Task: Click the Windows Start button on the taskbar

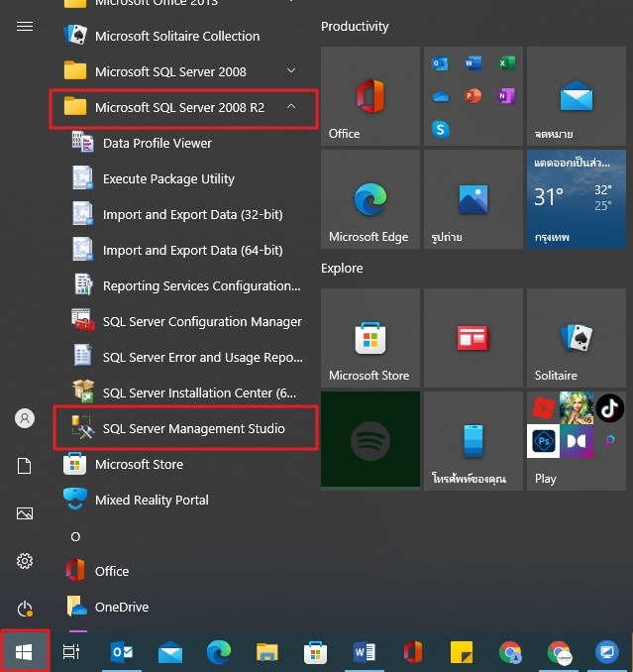Action: click(x=24, y=652)
